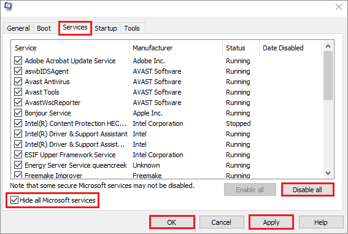Image resolution: width=348 pixels, height=234 pixels.
Task: Select the 'Adobe Inc.' manufacturer cell
Action: point(149,61)
